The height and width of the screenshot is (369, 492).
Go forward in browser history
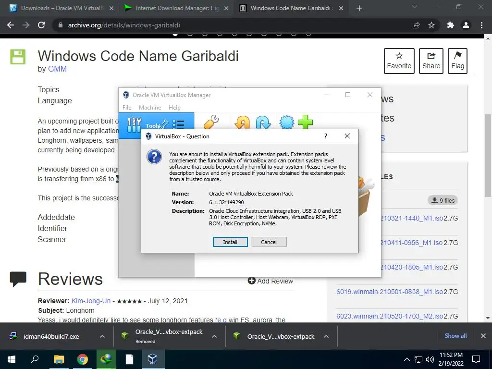(26, 25)
